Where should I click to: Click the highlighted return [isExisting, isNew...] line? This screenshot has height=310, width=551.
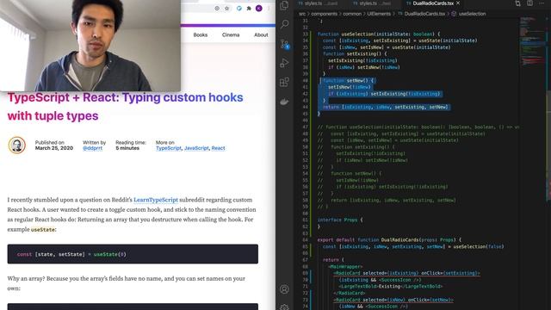386,107
